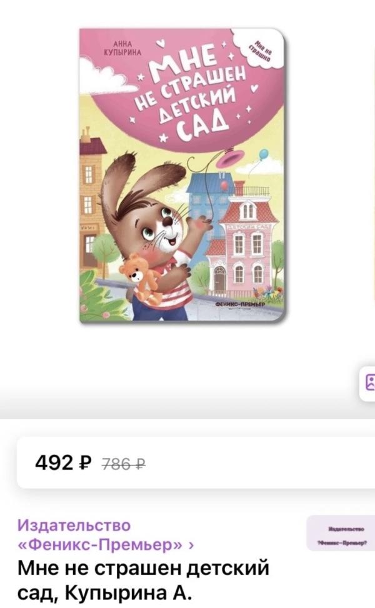Open the Издательство «Феникс-Премьер» publisher link

coord(106,535)
